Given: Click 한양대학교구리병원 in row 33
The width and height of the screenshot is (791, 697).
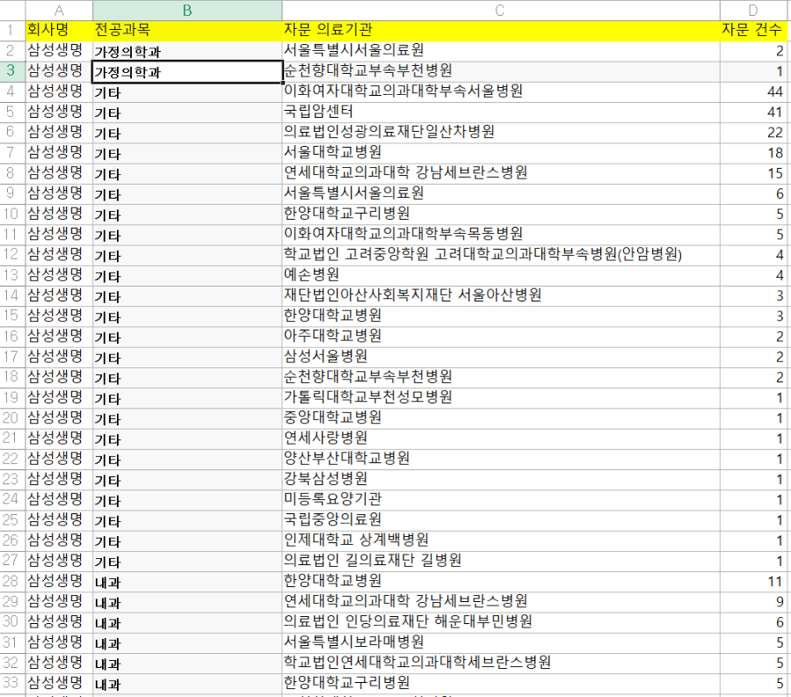Looking at the screenshot, I should [500, 684].
